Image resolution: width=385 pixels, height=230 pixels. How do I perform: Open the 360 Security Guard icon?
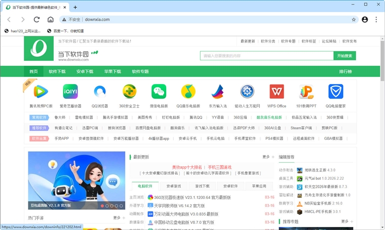pos(129,92)
